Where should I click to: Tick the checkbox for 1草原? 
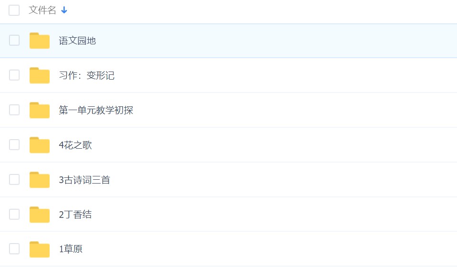pos(14,249)
